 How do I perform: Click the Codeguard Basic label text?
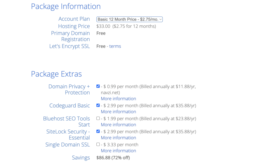tap(70, 105)
